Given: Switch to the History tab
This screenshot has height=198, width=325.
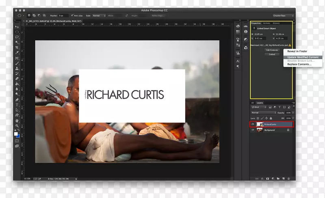Looking at the screenshot, I should click(x=276, y=23).
